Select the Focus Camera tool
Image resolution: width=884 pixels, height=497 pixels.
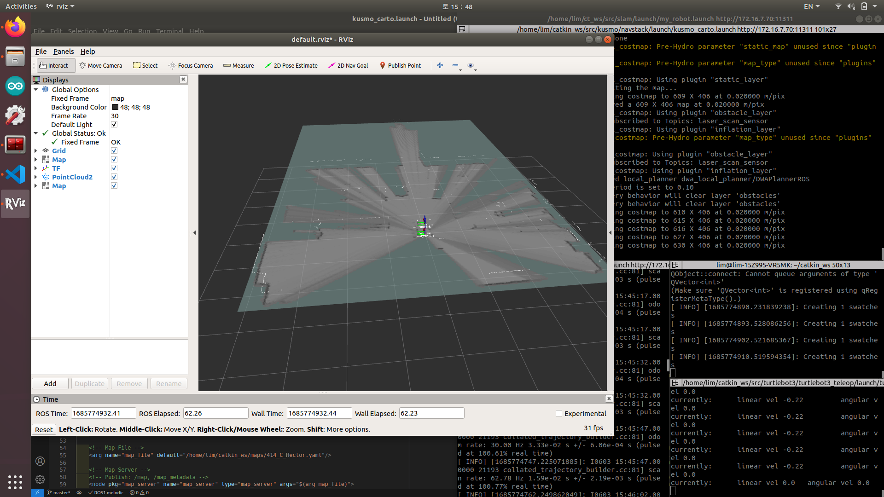tap(191, 65)
